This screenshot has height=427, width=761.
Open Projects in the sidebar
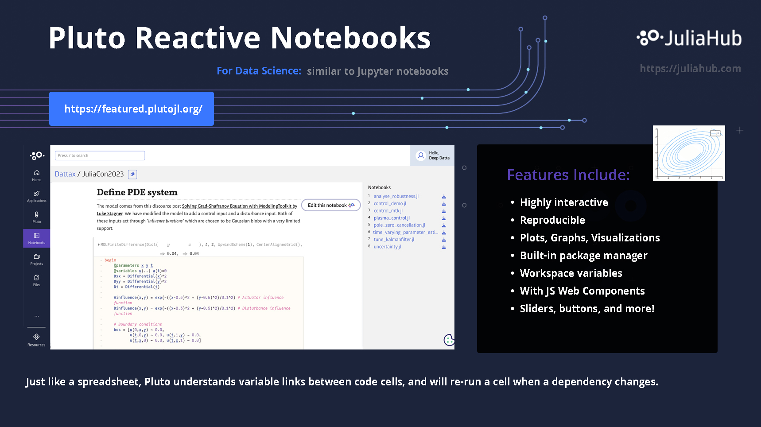(37, 259)
